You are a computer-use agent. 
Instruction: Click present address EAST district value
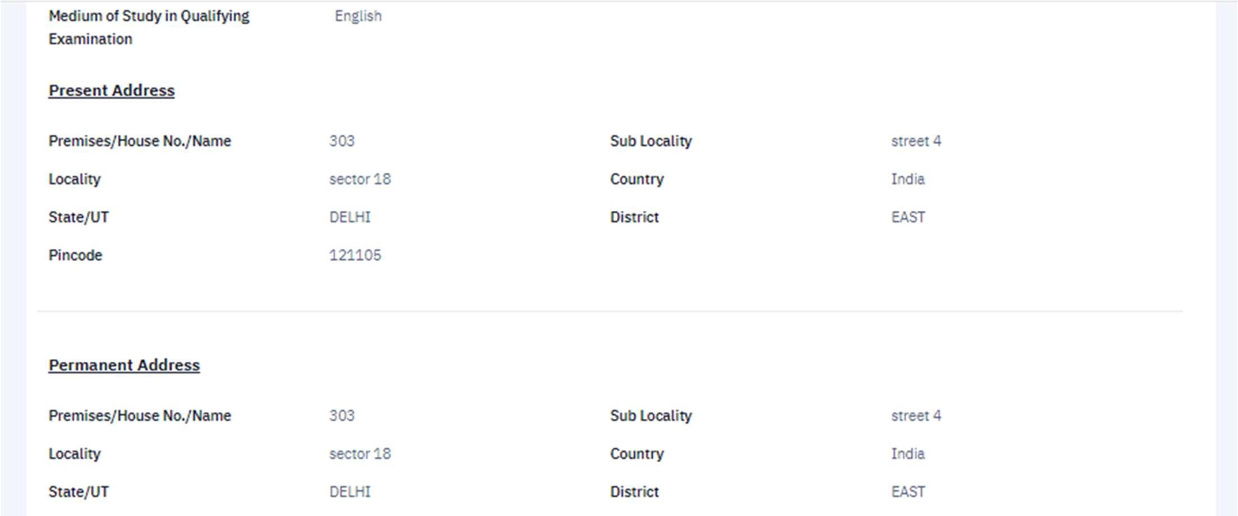(908, 217)
